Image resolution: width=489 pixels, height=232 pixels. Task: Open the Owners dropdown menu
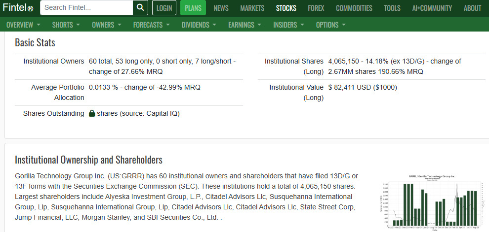coord(107,25)
